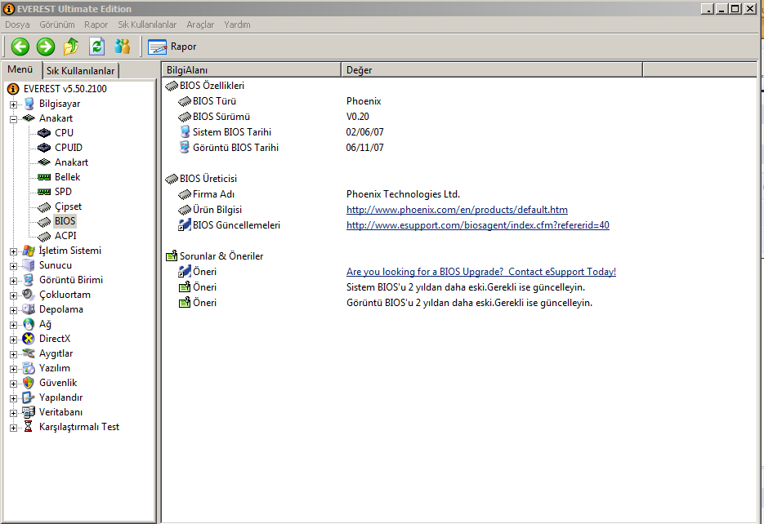Expand the Depolama tree node

[13, 310]
